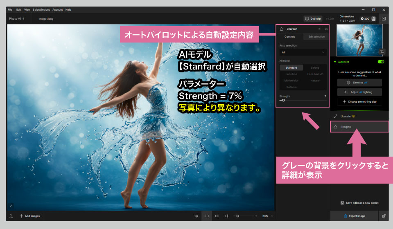The width and height of the screenshot is (393, 229).
Task: Click the Sharpen triangle icon in the enhancement list
Action: [x=335, y=127]
